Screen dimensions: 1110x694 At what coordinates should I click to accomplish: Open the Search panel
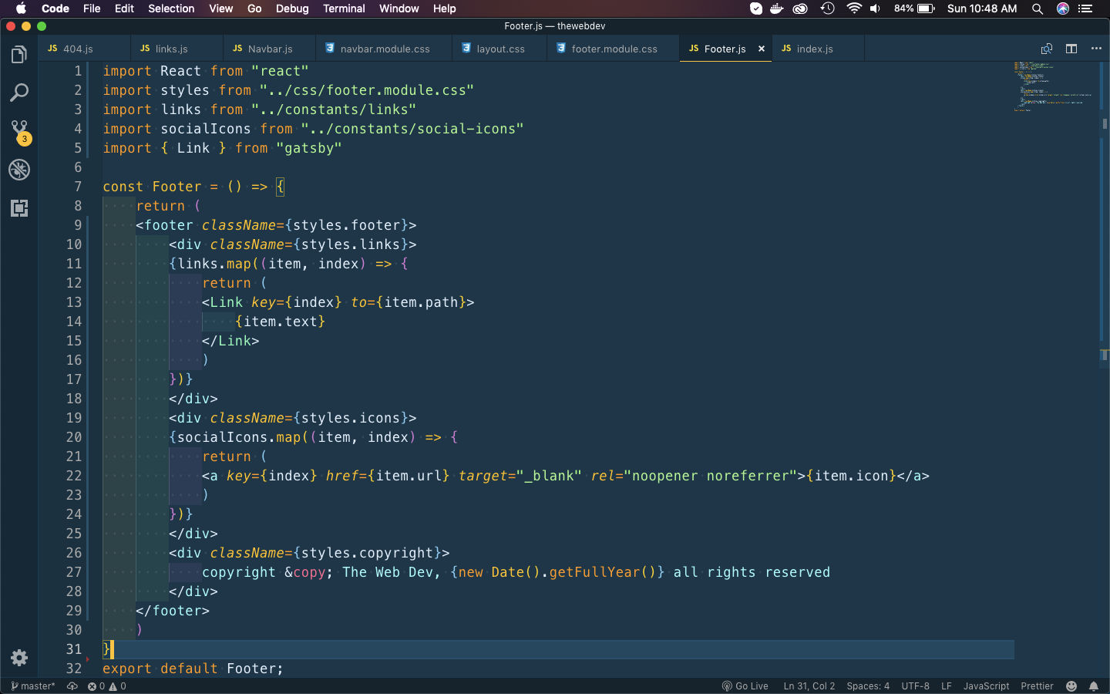click(x=19, y=93)
